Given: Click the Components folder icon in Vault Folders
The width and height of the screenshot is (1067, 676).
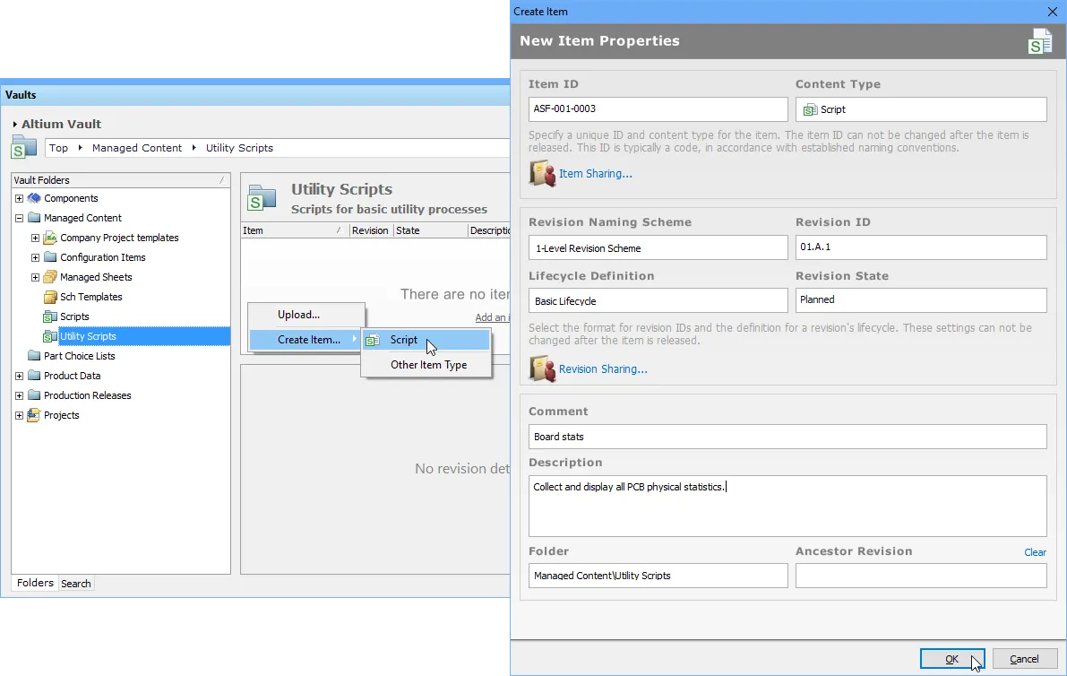Looking at the screenshot, I should coord(34,198).
